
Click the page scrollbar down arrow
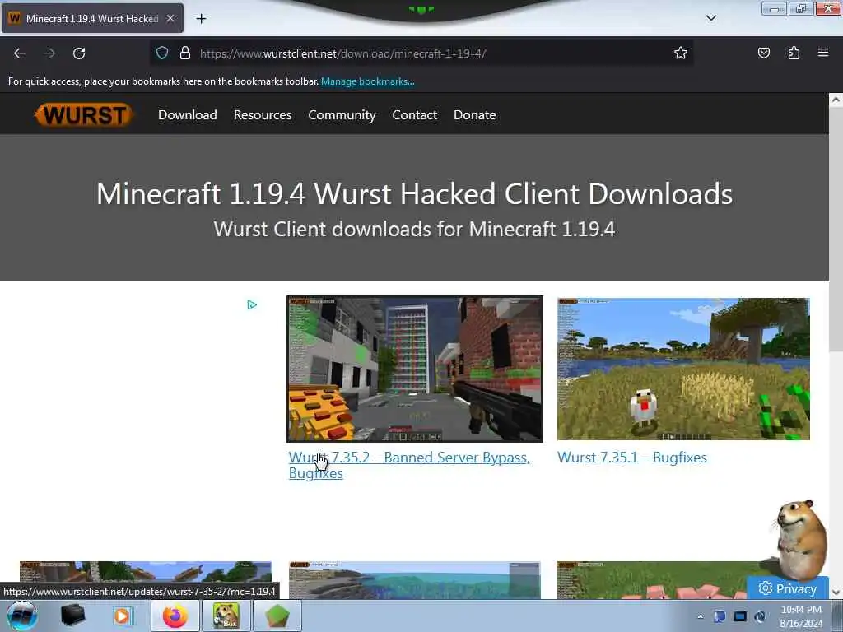(x=836, y=592)
